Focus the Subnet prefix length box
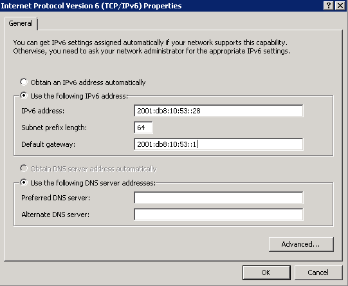The image size is (348, 286). 143,128
